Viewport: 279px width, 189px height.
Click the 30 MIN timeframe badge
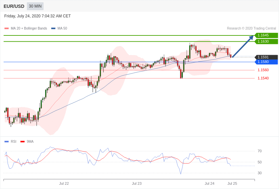[35, 6]
